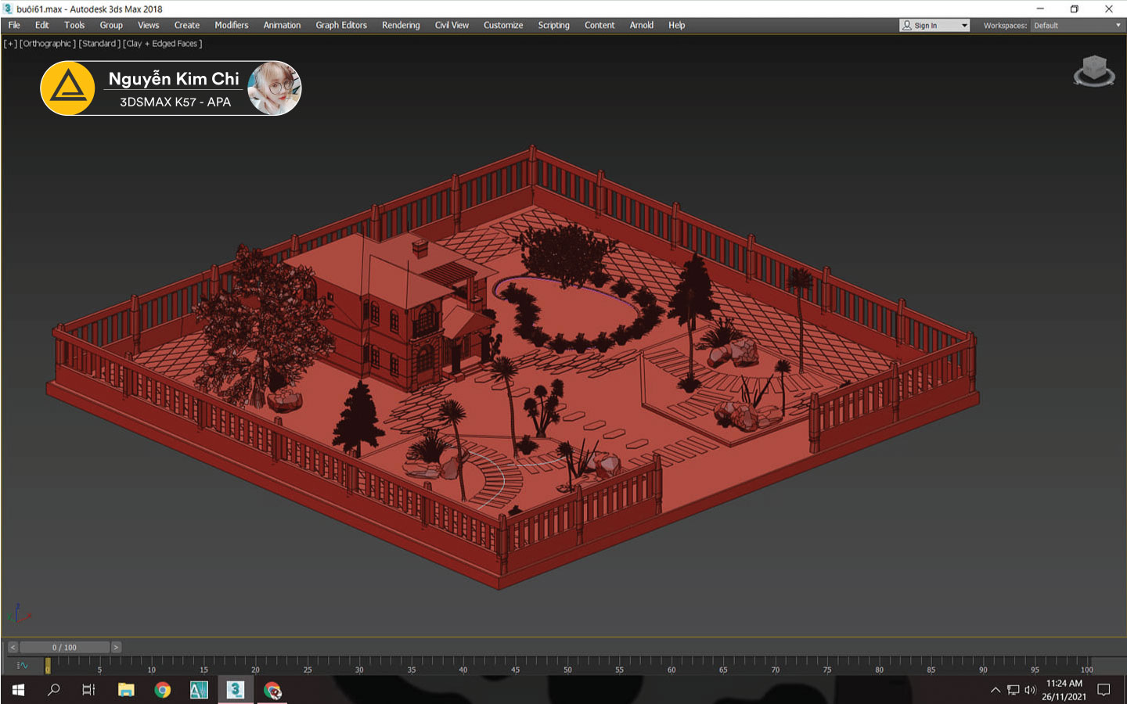Click the taskbar search magnifier
Screen dimensions: 1127x704
[54, 690]
